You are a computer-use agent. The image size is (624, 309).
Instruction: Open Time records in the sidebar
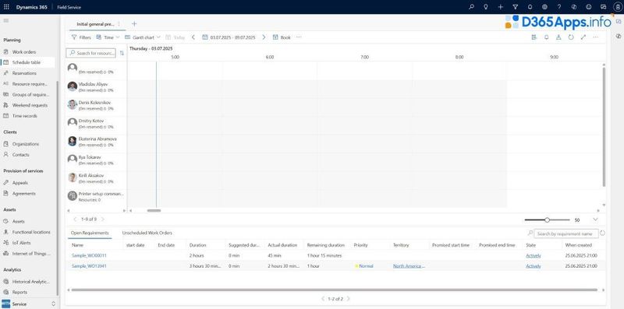[25, 116]
